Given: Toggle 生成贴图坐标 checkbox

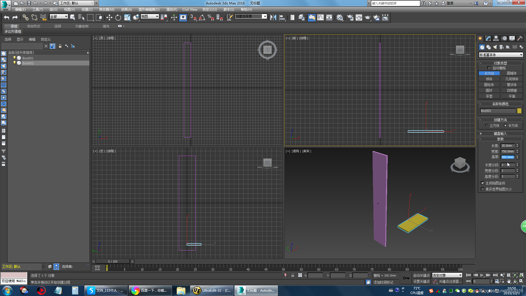Looking at the screenshot, I should (x=483, y=183).
